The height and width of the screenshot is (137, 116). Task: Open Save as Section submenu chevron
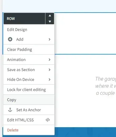coord(49,70)
